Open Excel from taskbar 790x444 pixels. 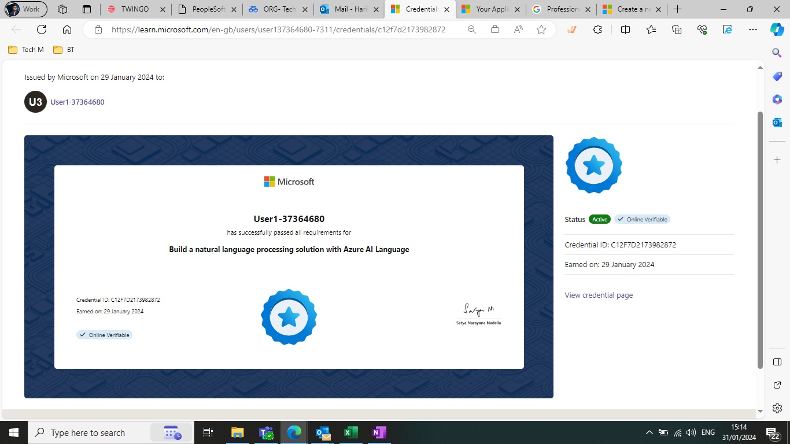click(x=350, y=432)
